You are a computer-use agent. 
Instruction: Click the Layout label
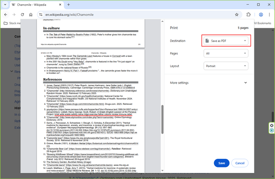tap(174, 66)
